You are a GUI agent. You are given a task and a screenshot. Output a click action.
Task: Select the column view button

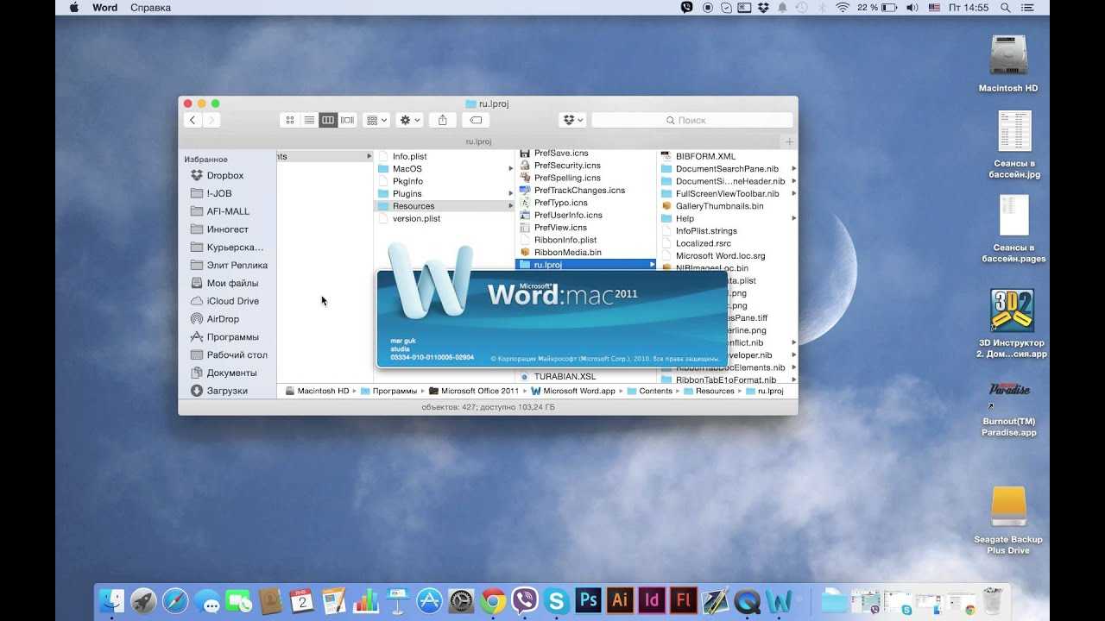[328, 120]
